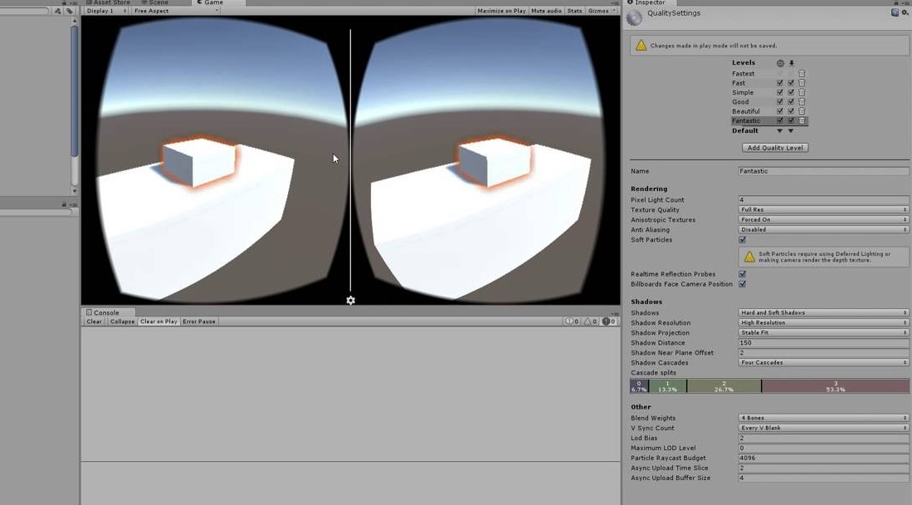
Task: Open the V Sync Count dropdown
Action: point(823,428)
